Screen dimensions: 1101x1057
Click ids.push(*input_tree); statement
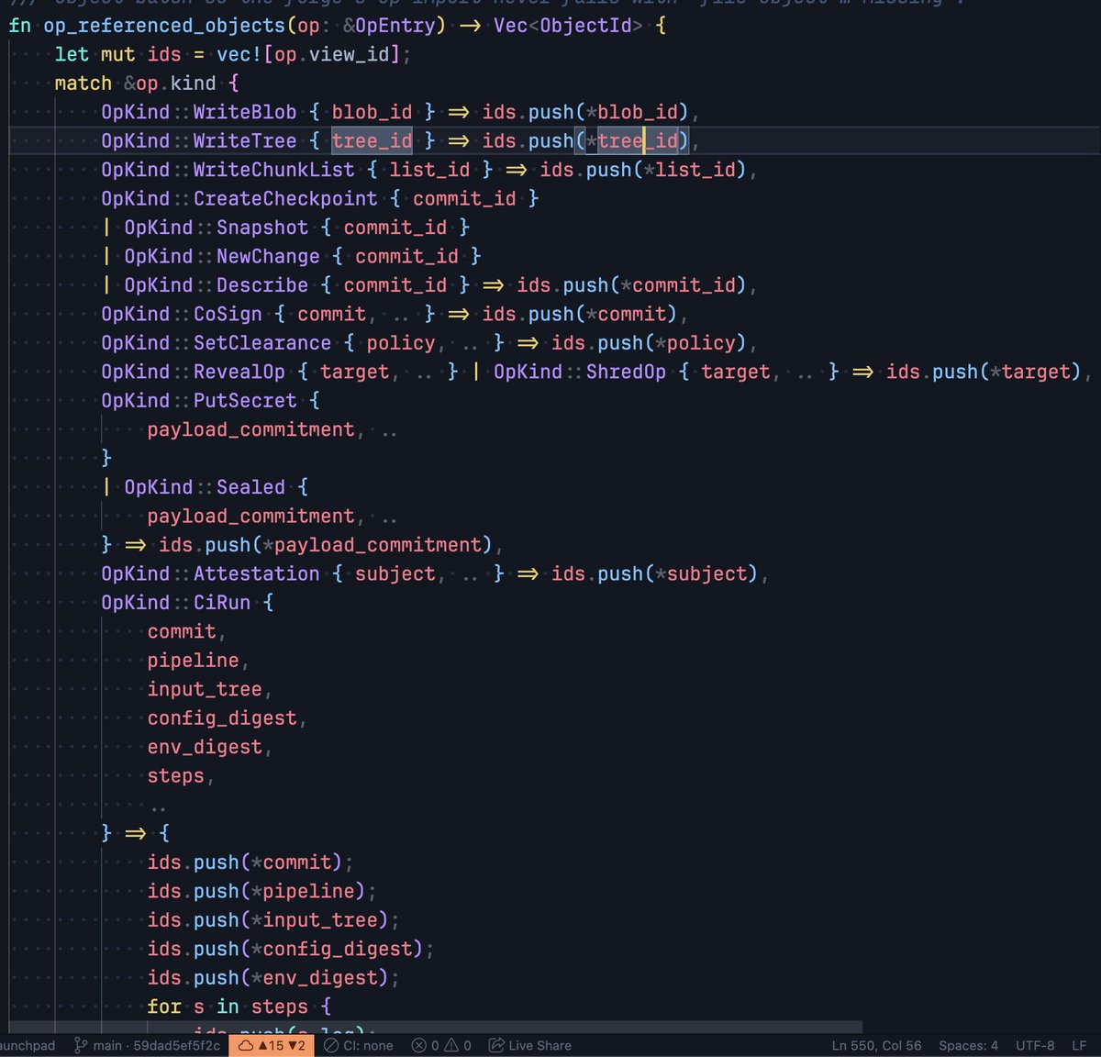point(273,920)
